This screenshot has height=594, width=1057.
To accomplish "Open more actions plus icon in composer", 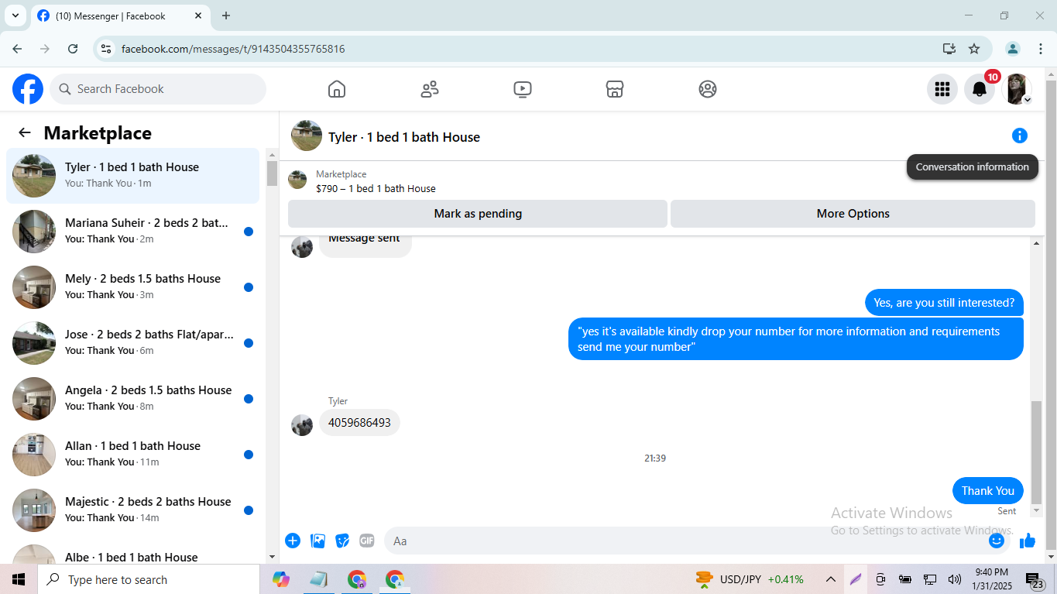I will click(293, 541).
